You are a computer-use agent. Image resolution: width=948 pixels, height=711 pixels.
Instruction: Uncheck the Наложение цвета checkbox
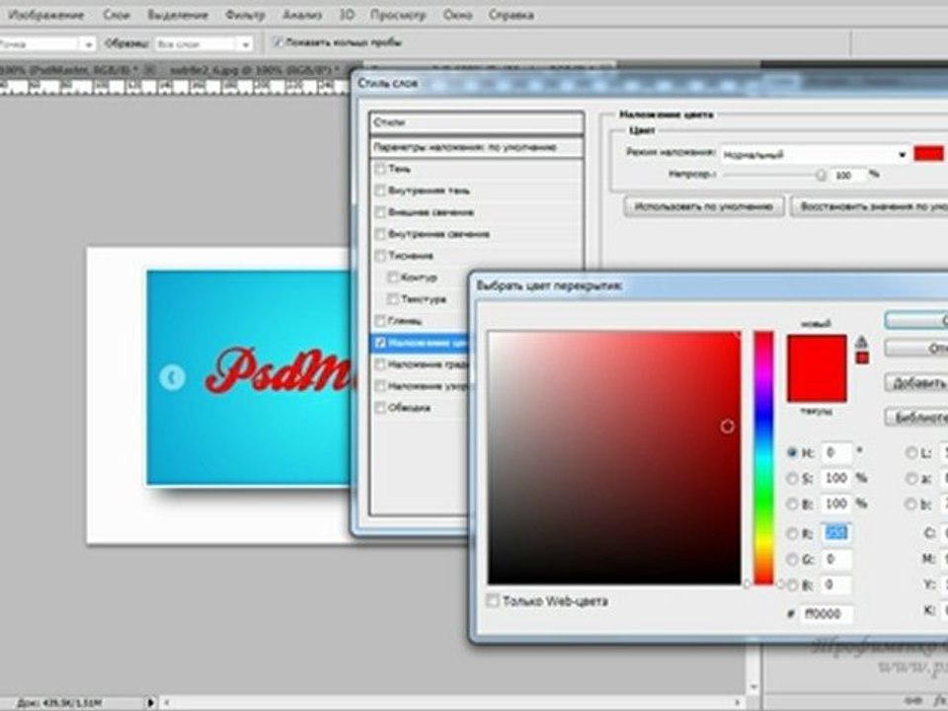coord(380,343)
